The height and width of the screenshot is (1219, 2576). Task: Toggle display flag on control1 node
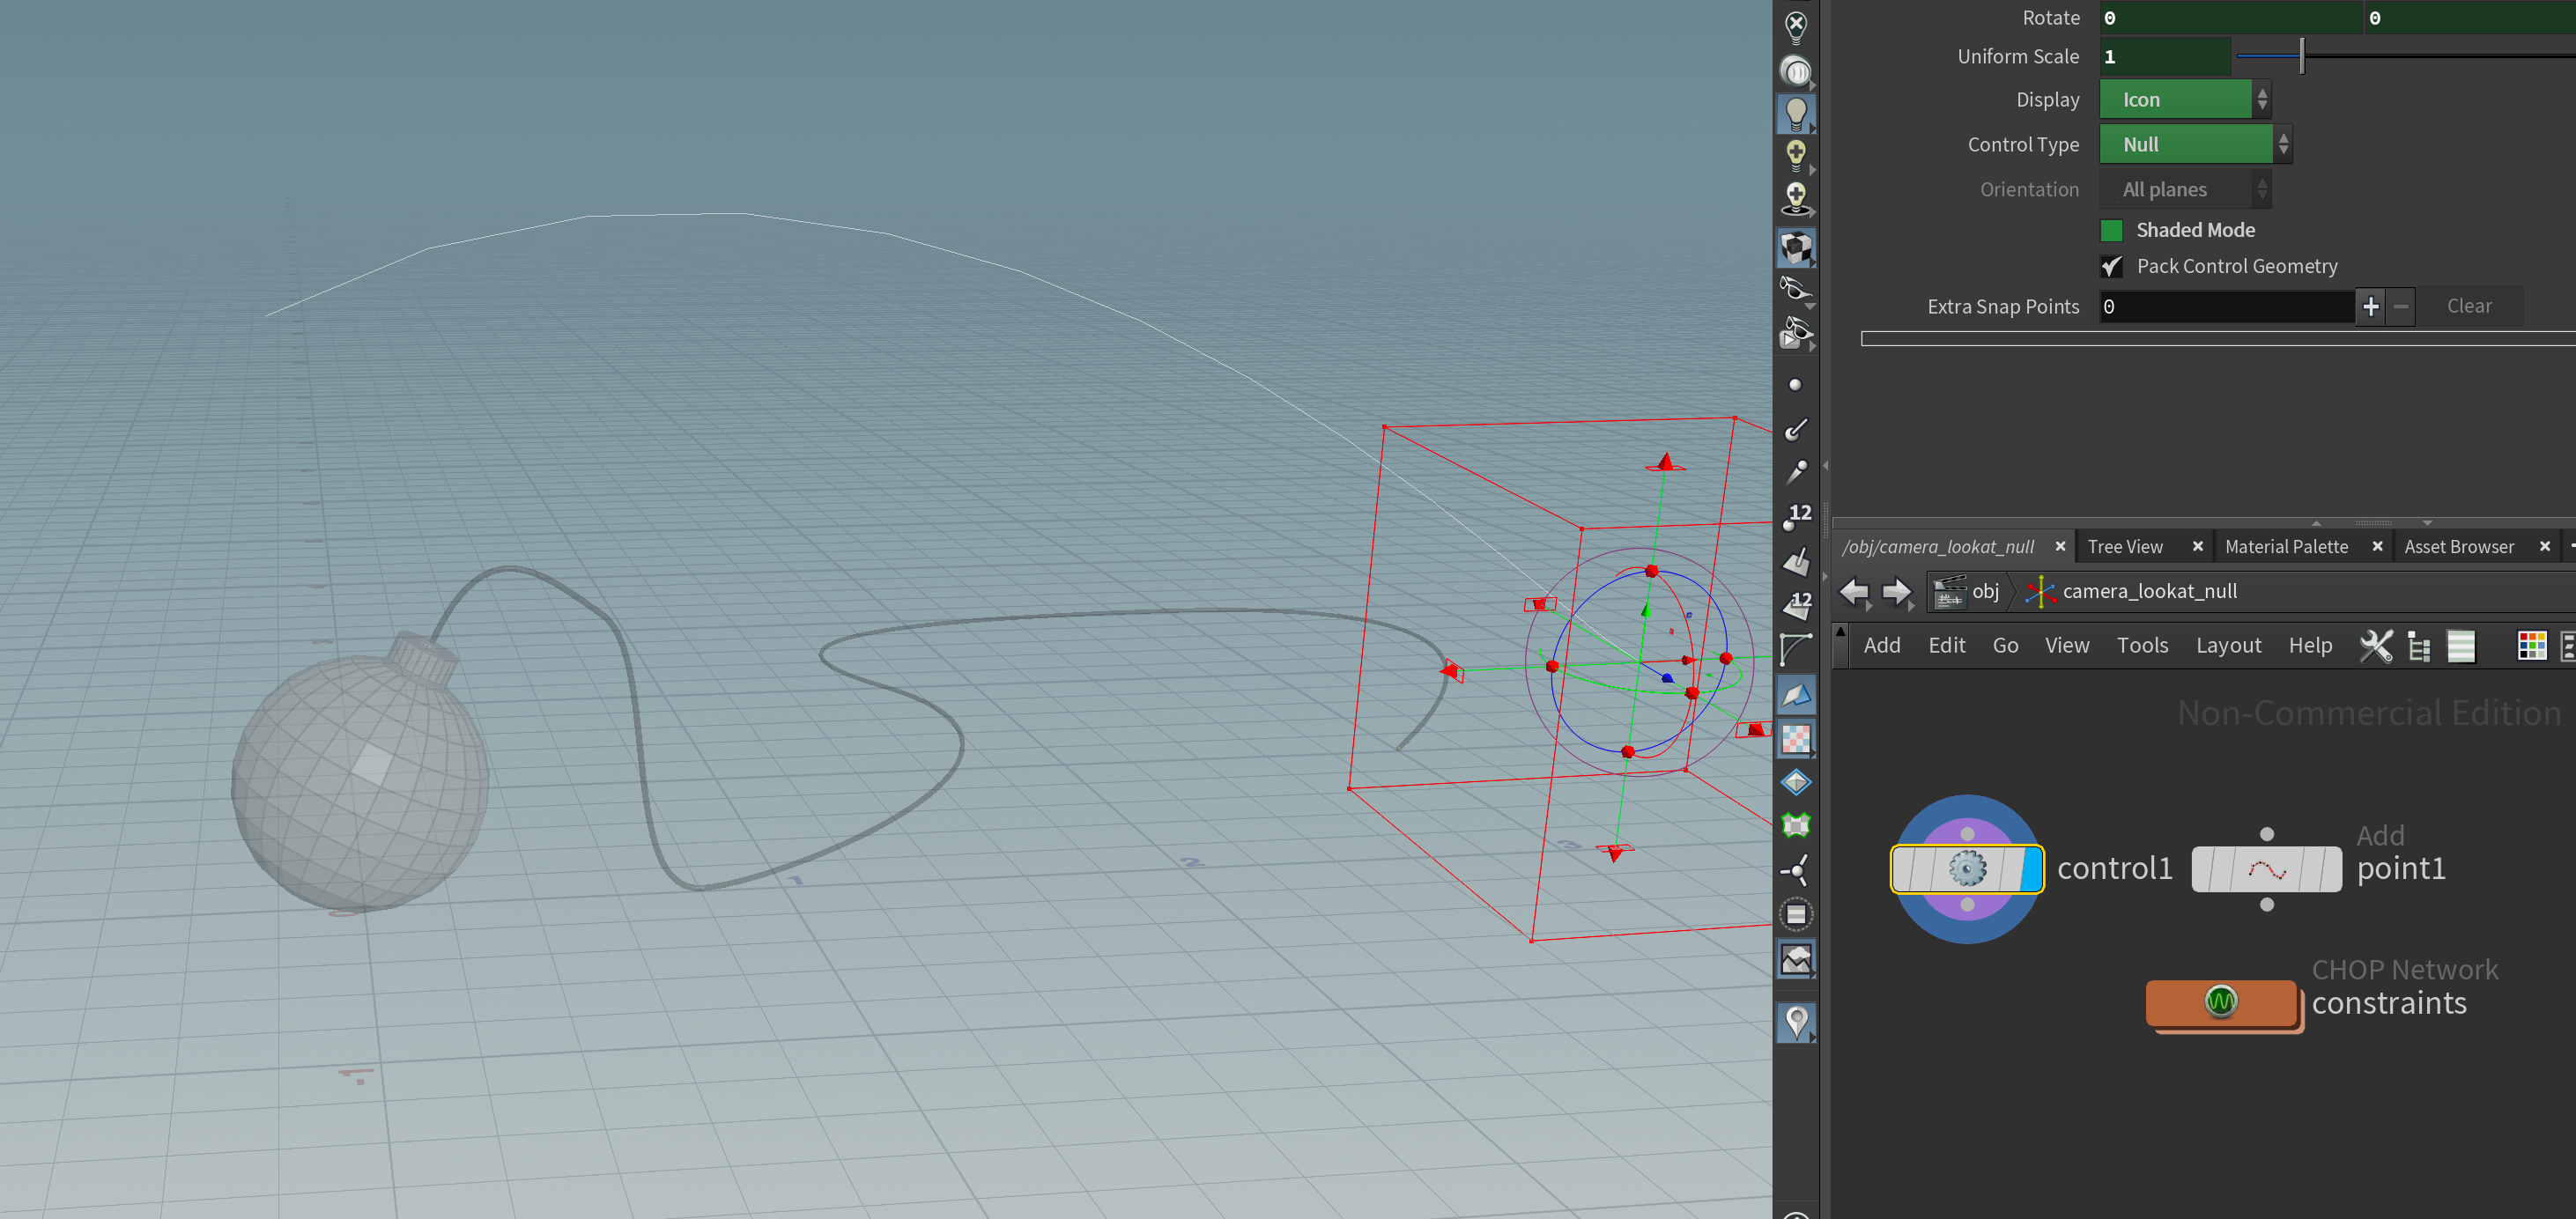[x=2031, y=868]
